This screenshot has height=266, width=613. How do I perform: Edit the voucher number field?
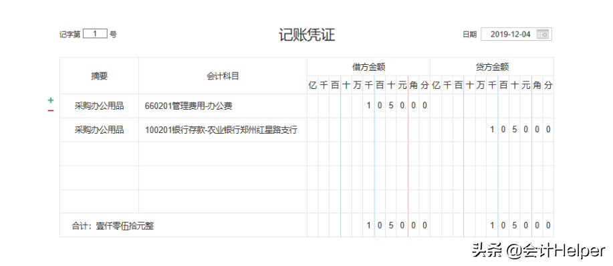[x=95, y=34]
